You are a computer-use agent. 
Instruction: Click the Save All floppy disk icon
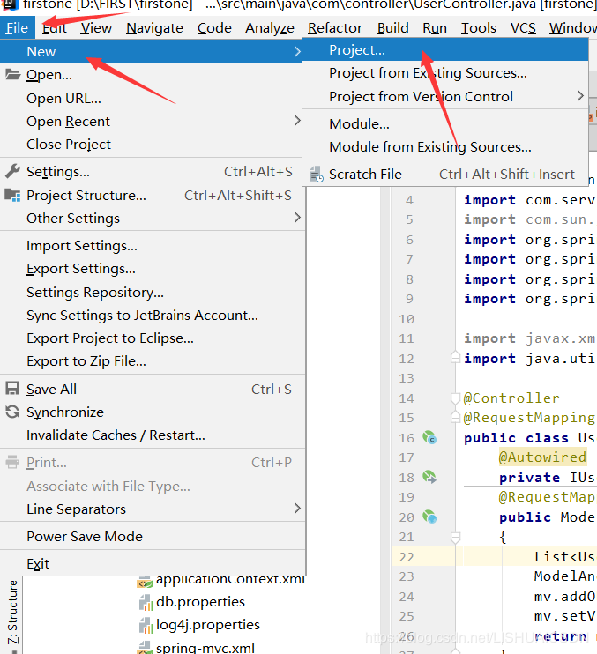click(12, 389)
